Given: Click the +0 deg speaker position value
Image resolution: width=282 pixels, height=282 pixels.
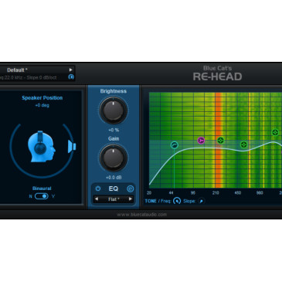Looking at the screenshot, I should tap(42, 105).
